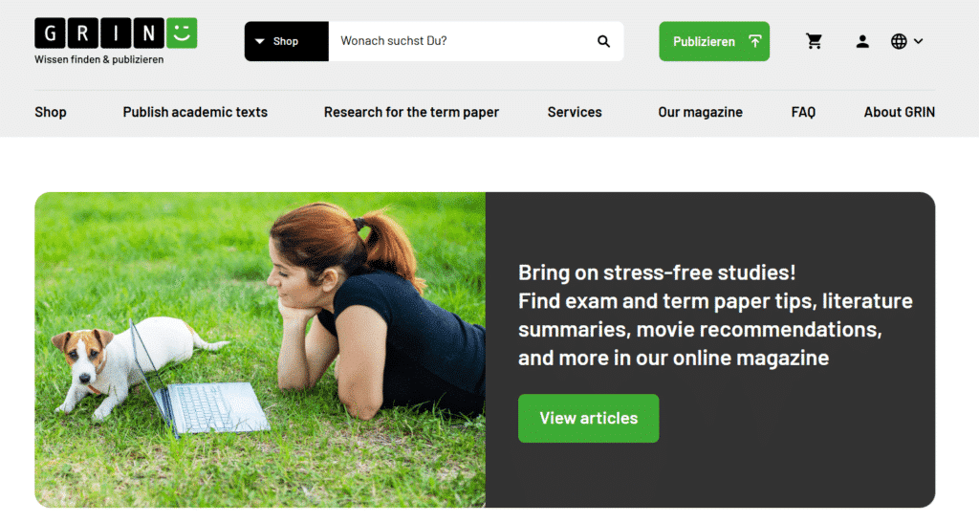This screenshot has height=523, width=979.
Task: Open Research for the term paper
Action: coord(411,112)
